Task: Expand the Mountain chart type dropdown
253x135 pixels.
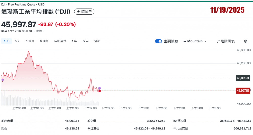Action: pos(205,41)
